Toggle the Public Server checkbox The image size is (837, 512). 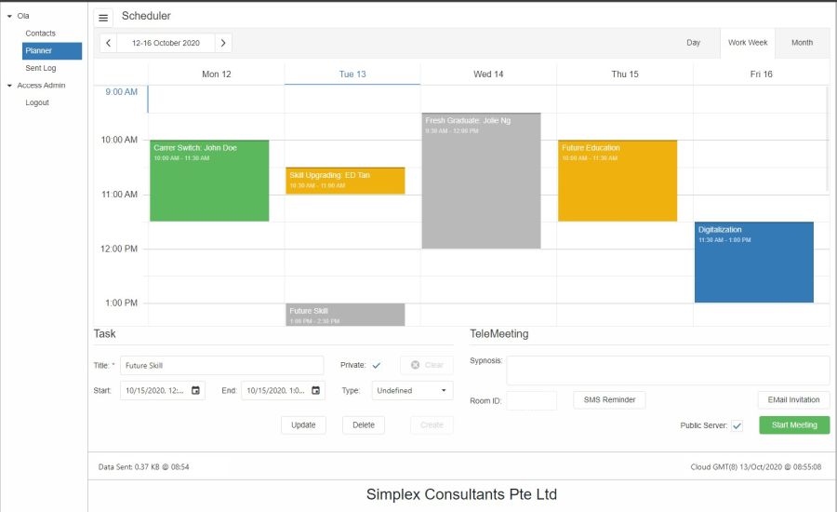pyautogui.click(x=737, y=425)
